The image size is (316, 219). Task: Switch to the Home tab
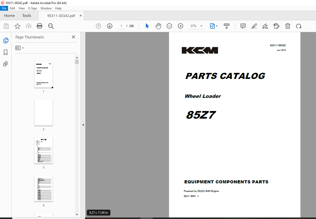(x=9, y=15)
